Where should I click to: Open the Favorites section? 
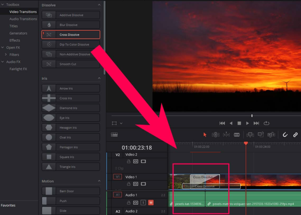8,205
